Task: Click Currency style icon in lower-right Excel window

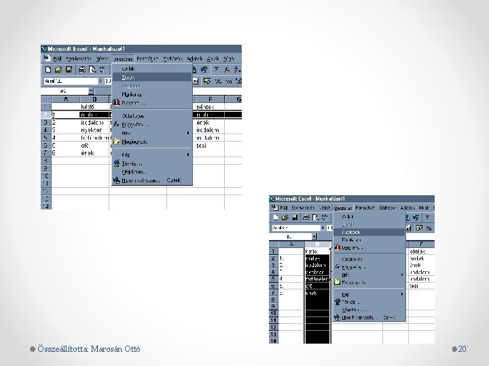Action: (419, 228)
